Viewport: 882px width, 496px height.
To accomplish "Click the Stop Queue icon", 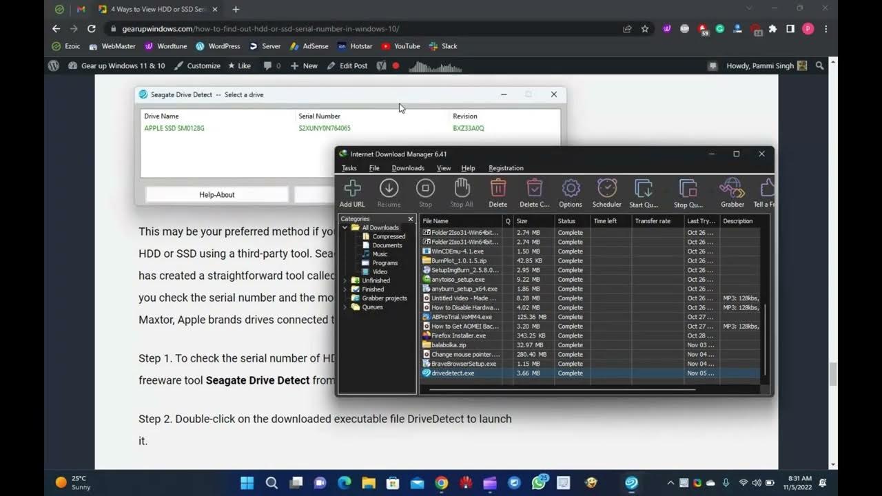I will click(688, 188).
